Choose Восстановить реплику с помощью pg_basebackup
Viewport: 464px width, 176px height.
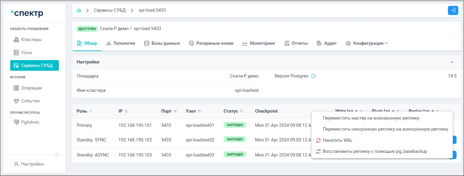click(375, 151)
